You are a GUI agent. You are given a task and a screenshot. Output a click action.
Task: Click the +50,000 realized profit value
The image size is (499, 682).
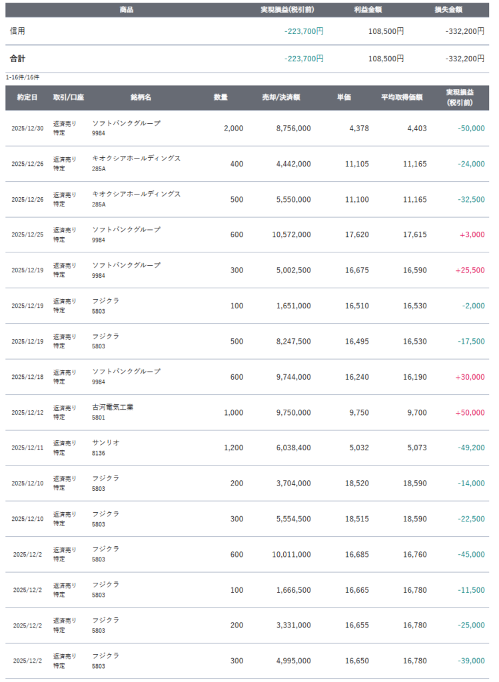tap(470, 412)
